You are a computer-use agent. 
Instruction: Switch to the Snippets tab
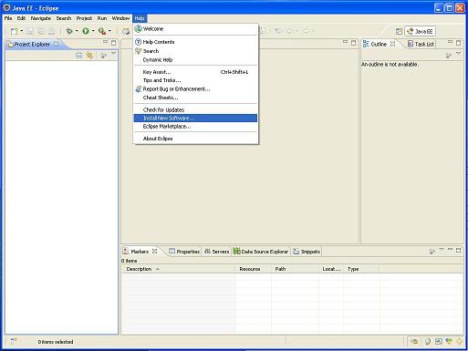click(307, 252)
